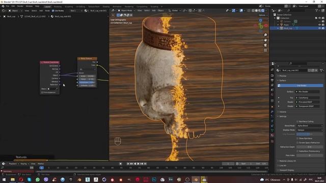Play the animation in reverse

(135, 164)
